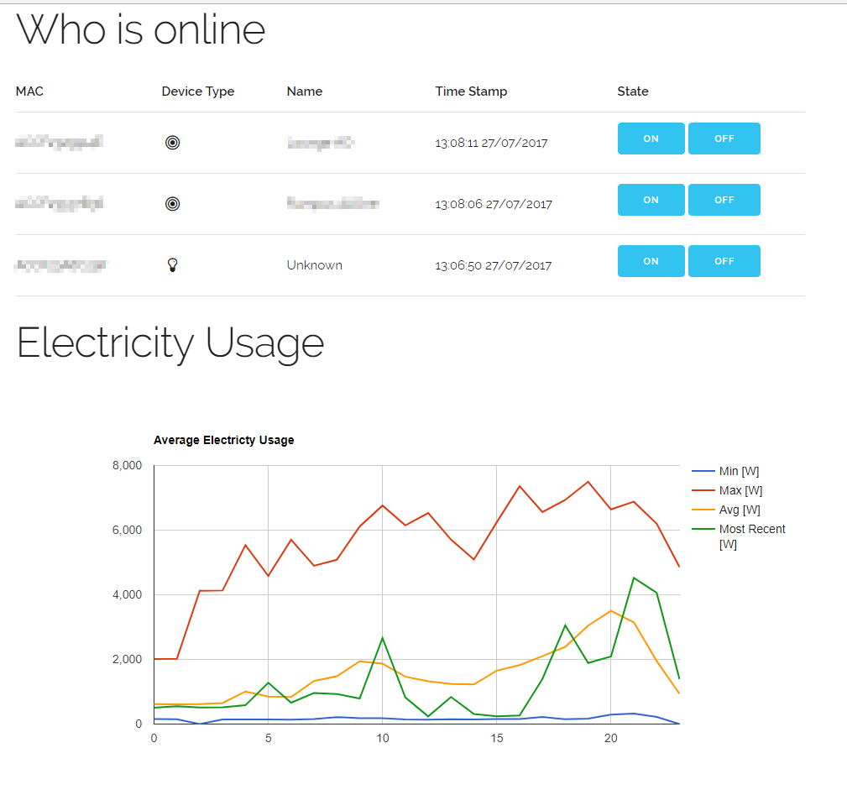
Task: Turn OFF the 13:08:11 device
Action: click(724, 139)
